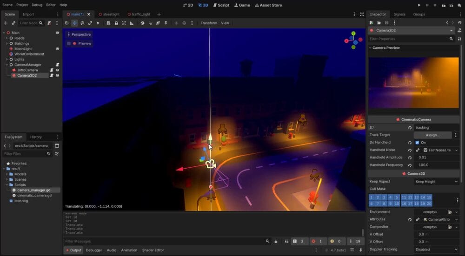
Task: Click the sort files icon in FileSystem
Action: coord(57,154)
